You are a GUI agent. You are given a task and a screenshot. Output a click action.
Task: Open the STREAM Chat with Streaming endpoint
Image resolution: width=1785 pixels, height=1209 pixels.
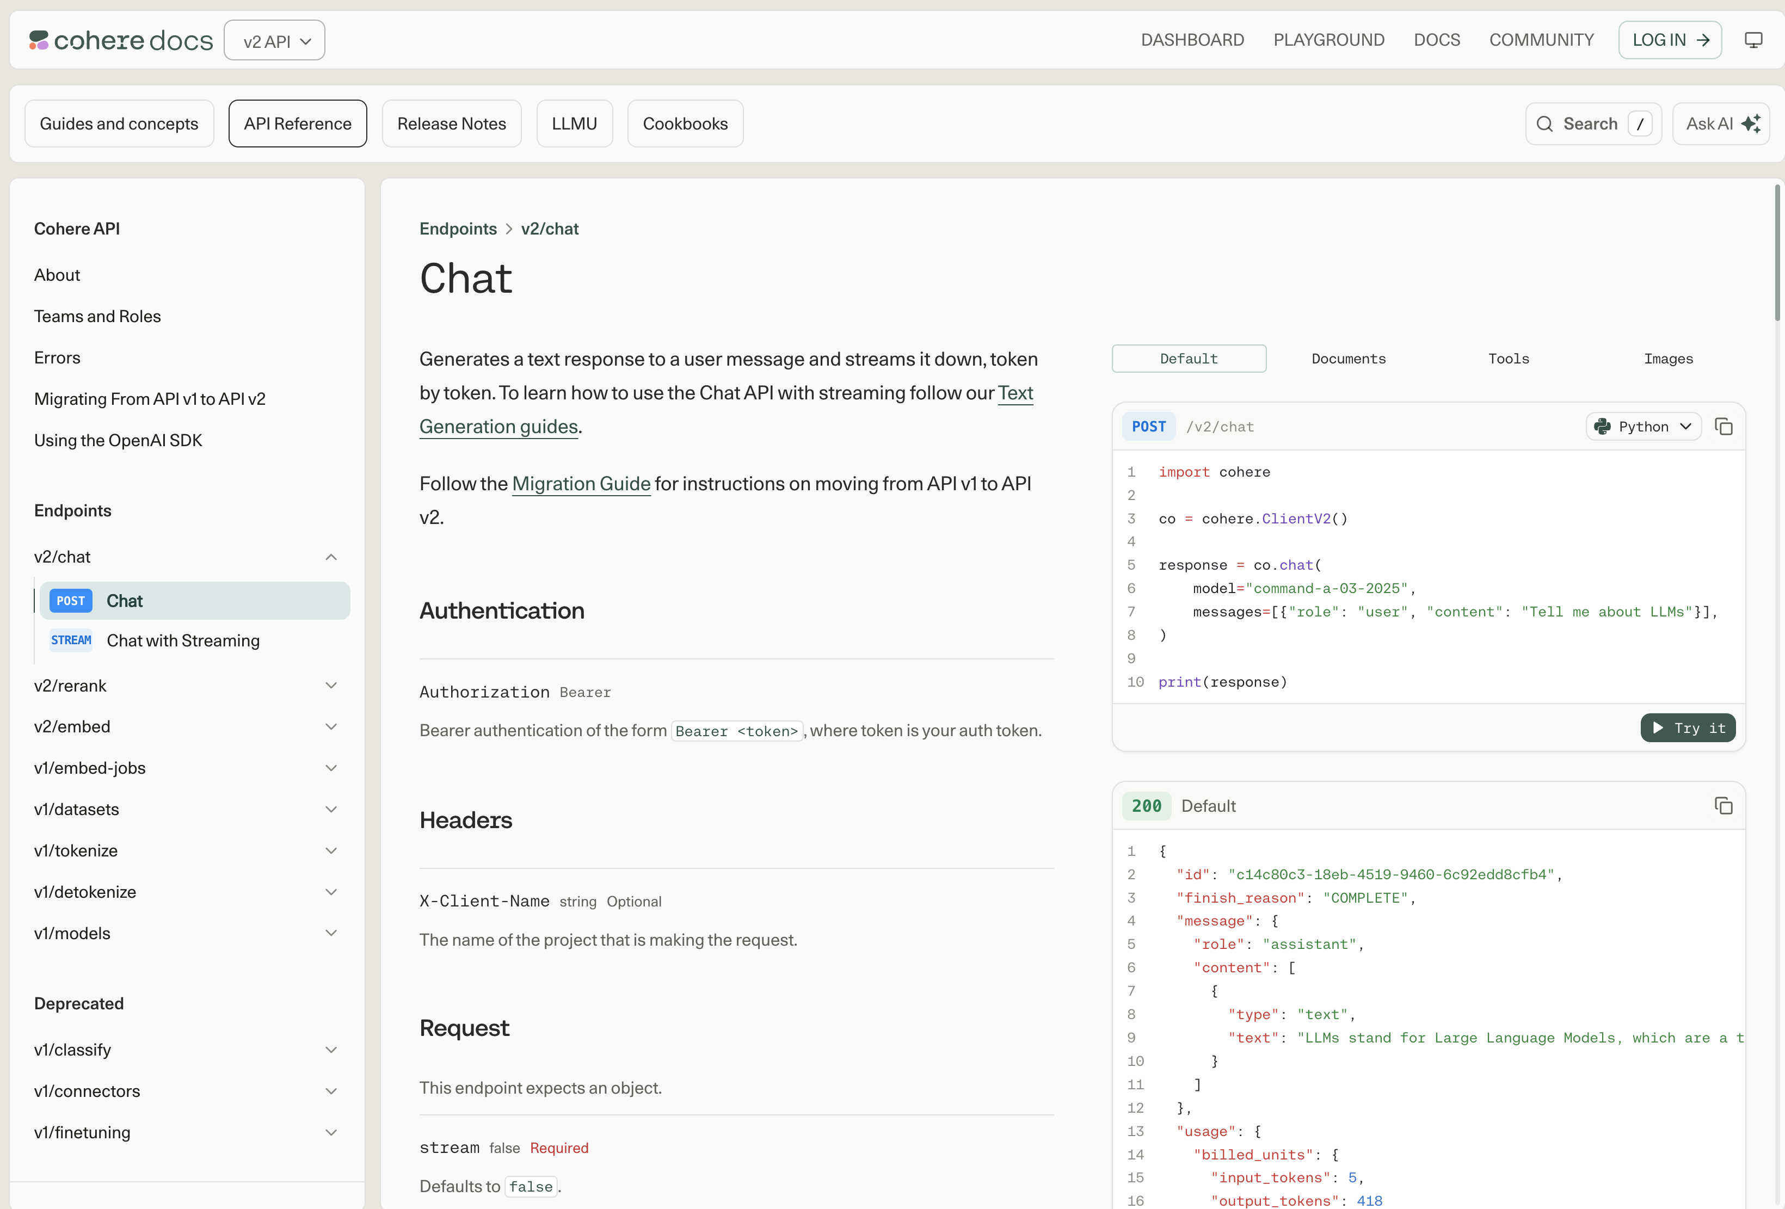point(183,640)
